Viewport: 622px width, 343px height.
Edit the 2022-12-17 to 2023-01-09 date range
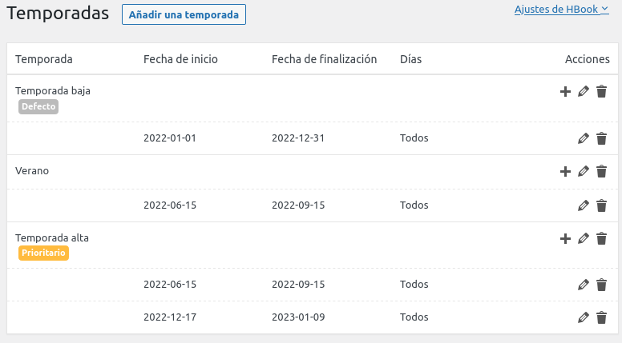[584, 317]
